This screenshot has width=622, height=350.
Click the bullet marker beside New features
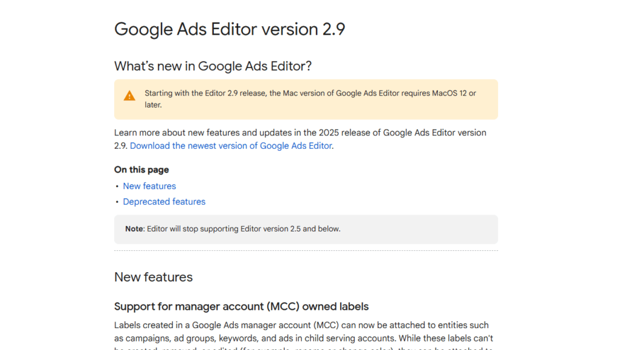point(117,186)
